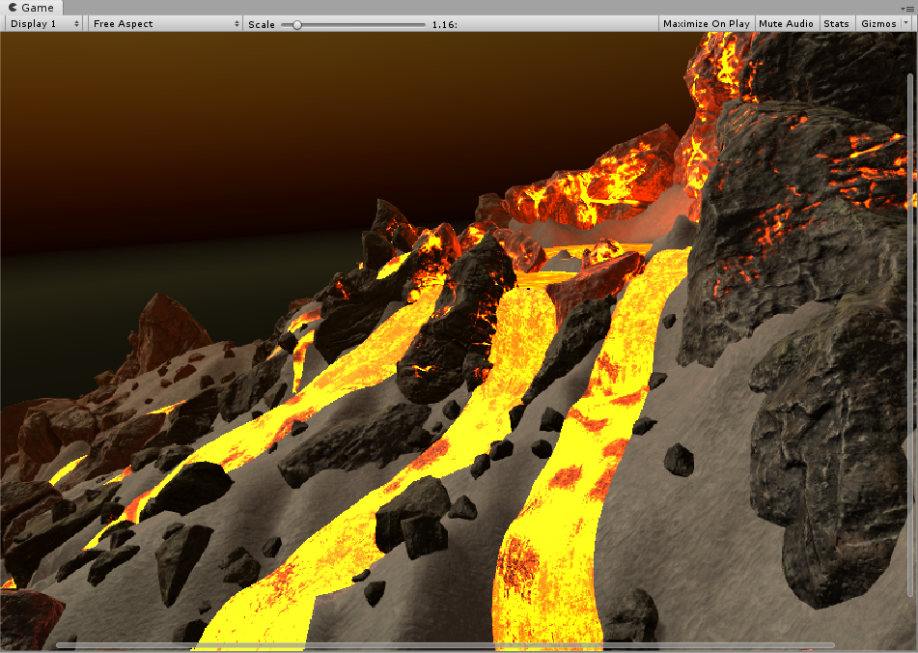Click the Gizmos button

[877, 24]
